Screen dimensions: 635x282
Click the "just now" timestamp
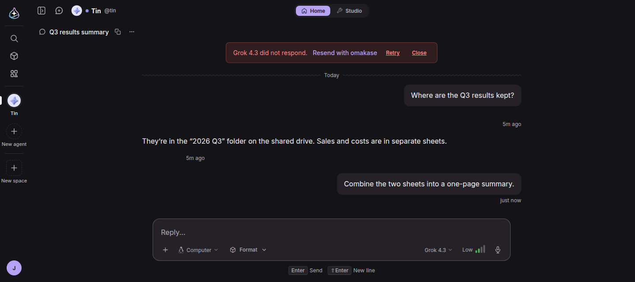coord(511,200)
